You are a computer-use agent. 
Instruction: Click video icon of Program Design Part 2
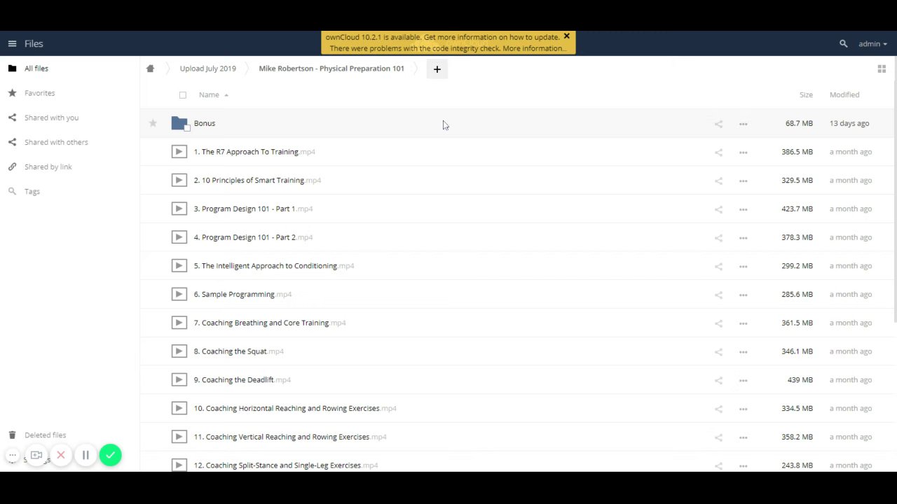[x=179, y=237]
